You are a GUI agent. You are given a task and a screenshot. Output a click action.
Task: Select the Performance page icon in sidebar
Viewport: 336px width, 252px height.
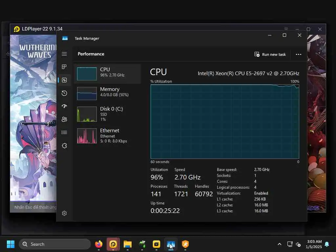[64, 80]
